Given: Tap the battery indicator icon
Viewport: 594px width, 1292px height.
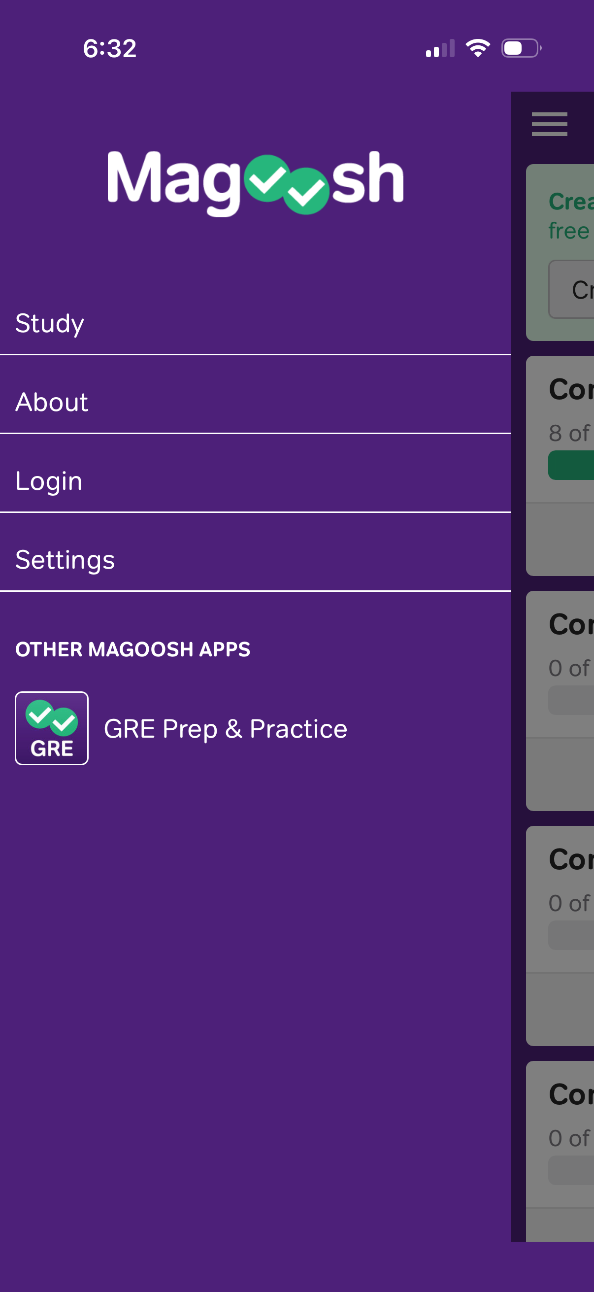Looking at the screenshot, I should coord(520,48).
